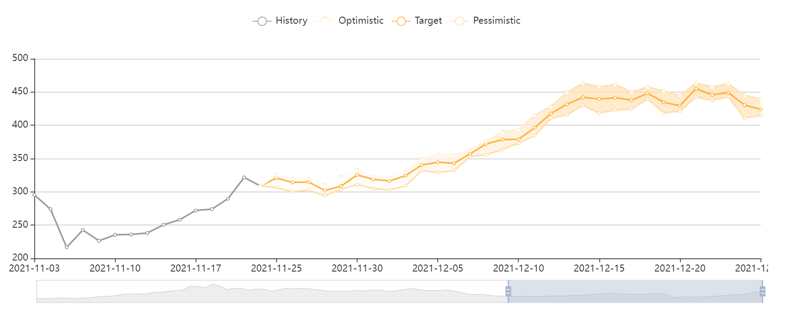This screenshot has width=787, height=311.
Task: Click the 2021-12-15 x-axis date label
Action: pyautogui.click(x=599, y=268)
